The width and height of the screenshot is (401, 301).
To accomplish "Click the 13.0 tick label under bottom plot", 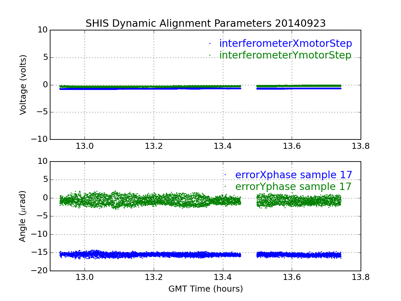I will point(85,278).
